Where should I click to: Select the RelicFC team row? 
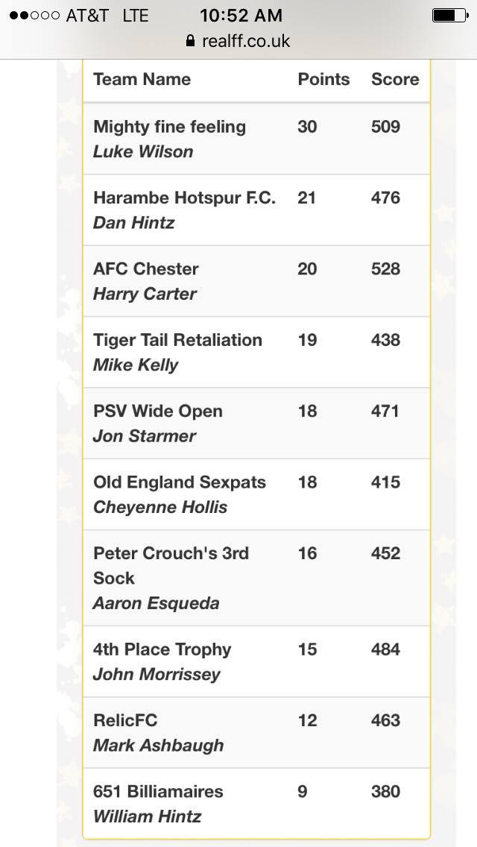(x=256, y=732)
